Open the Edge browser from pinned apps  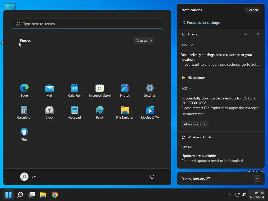tap(24, 90)
